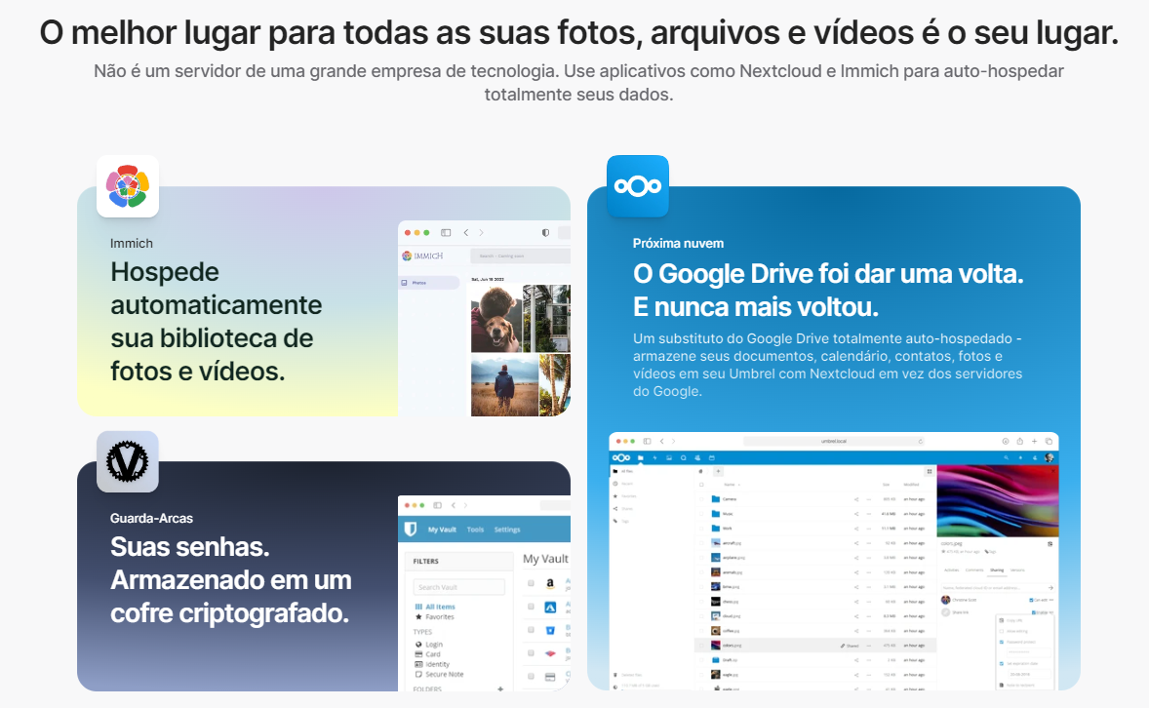The height and width of the screenshot is (708, 1149).
Task: Open the user avatar in Nextcloud's header
Action: 1050,457
